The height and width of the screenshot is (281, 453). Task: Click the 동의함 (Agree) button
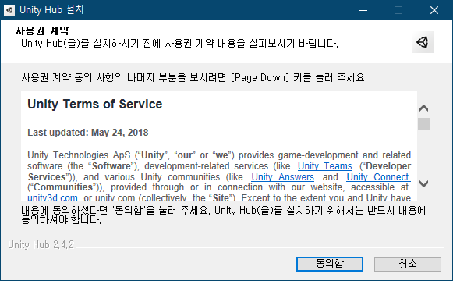click(x=330, y=264)
